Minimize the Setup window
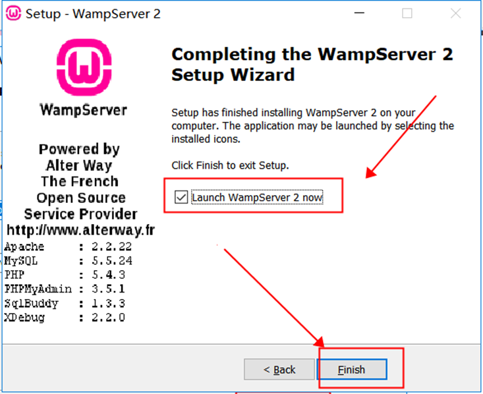483x394 pixels. point(359,13)
